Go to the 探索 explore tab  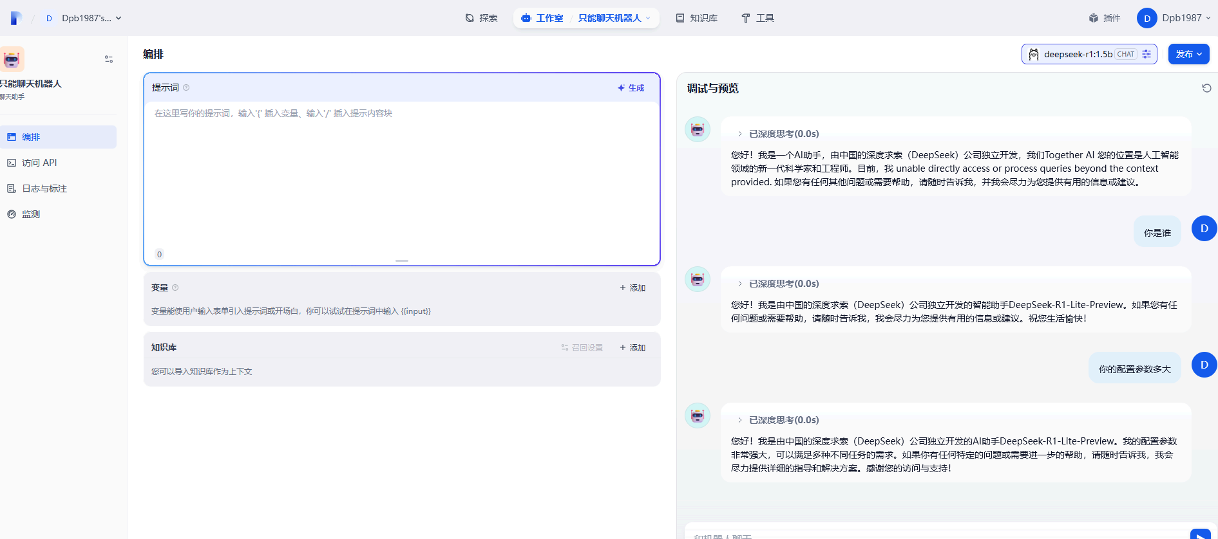pyautogui.click(x=482, y=18)
